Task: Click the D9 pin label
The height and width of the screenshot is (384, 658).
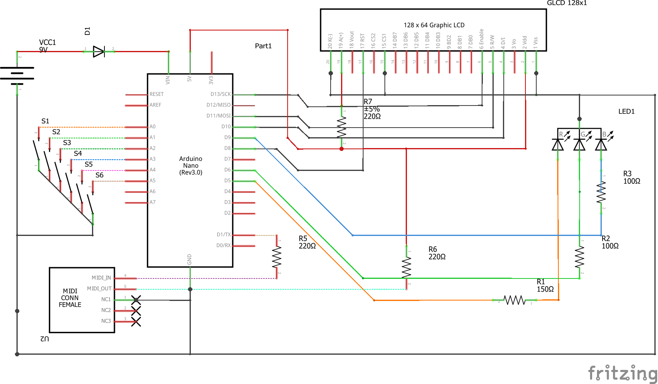Action: pos(228,138)
